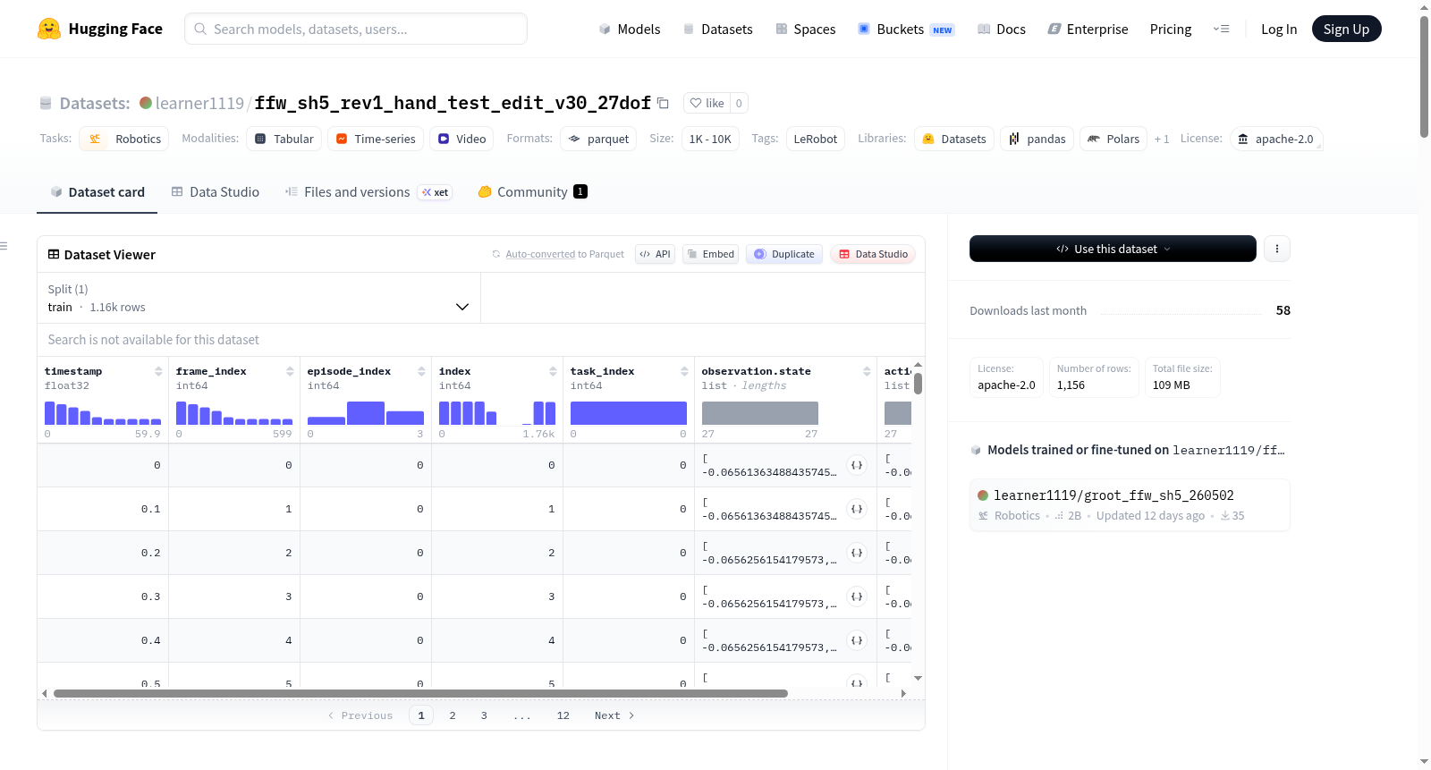The image size is (1431, 770).
Task: Click the Log In link
Action: [x=1279, y=29]
